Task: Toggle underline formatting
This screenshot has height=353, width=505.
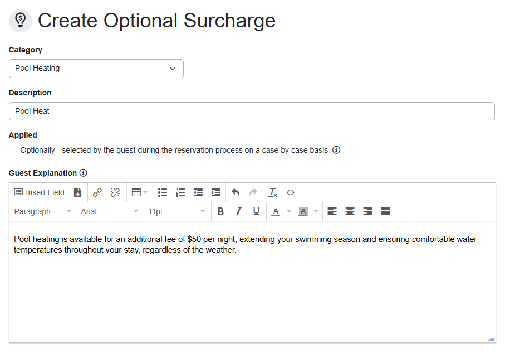Action: click(x=256, y=211)
